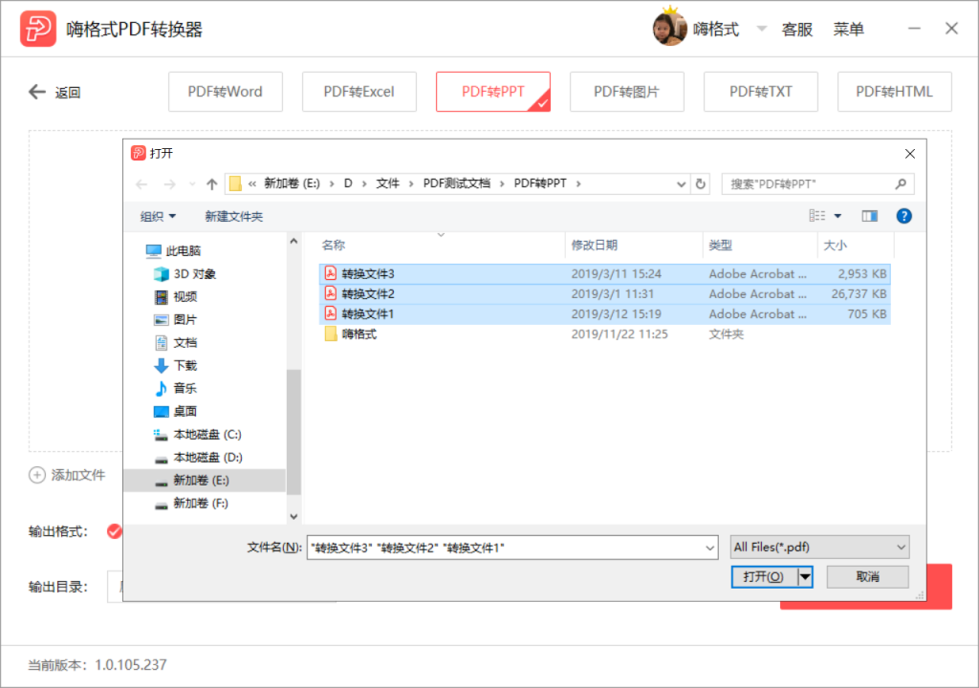The height and width of the screenshot is (688, 979).
Task: Click the 搜索"PDF转PPT" search field
Action: [818, 184]
